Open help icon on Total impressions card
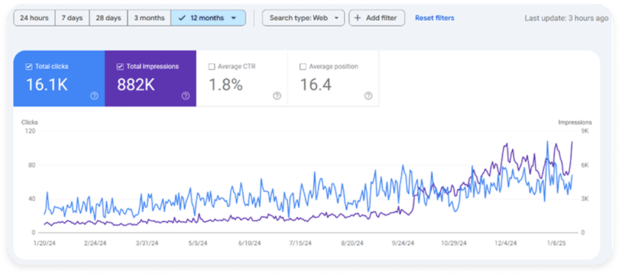 point(186,96)
